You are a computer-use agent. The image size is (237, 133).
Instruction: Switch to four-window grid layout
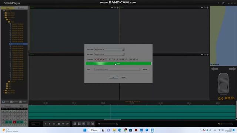click(x=79, y=124)
